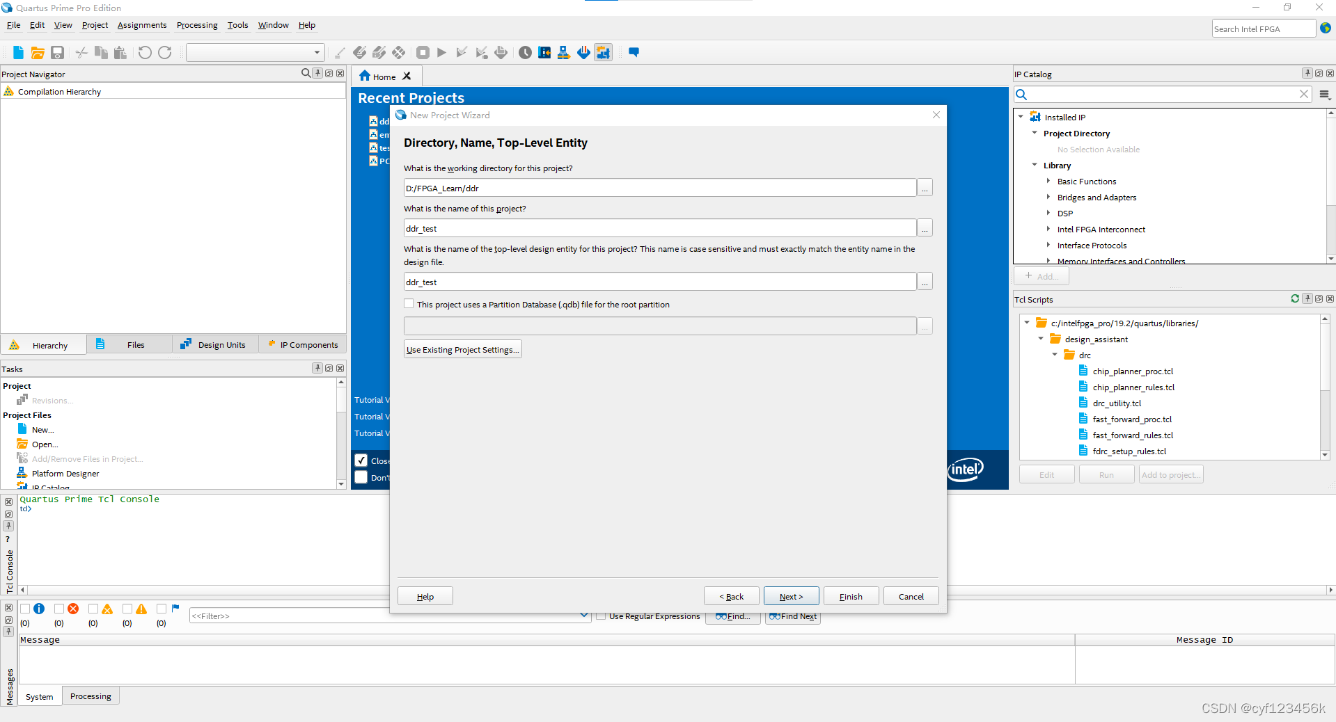Click the Stop Processing toolbar icon

[423, 52]
